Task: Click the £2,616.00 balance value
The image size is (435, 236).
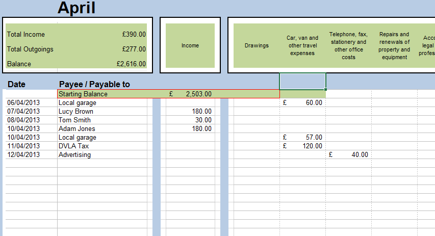Action: click(x=131, y=64)
